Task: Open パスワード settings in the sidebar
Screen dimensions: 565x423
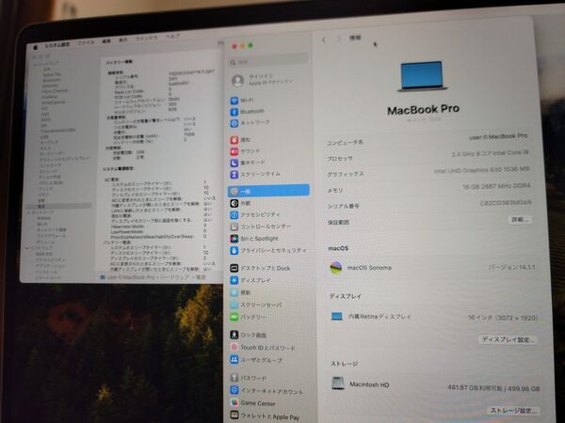Action: [x=249, y=378]
